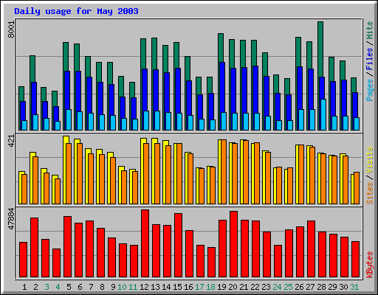Click the 421 visits axis label

click(x=11, y=141)
